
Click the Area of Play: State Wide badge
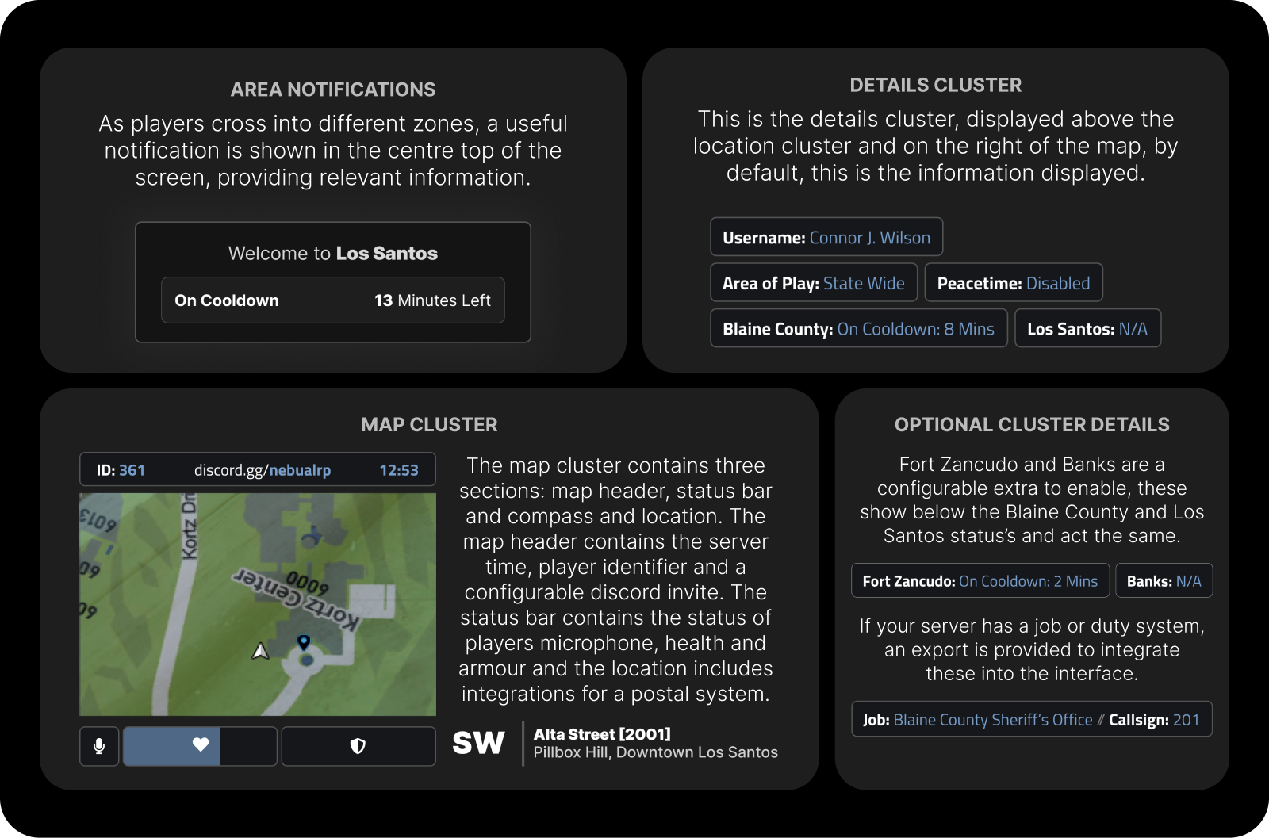coord(813,283)
